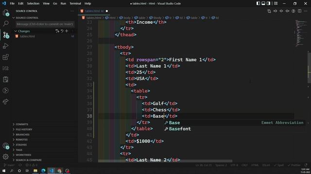Open the Help menu
The width and height of the screenshot is (311, 174).
87,3
